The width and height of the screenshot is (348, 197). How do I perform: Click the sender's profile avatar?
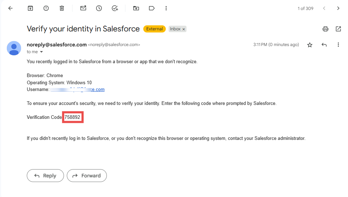tap(14, 48)
